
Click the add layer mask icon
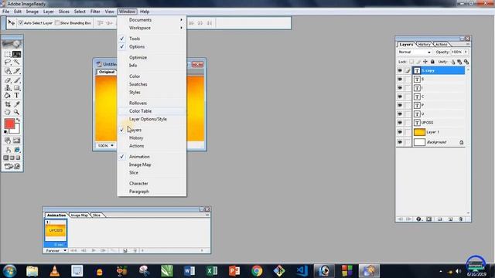[429, 219]
